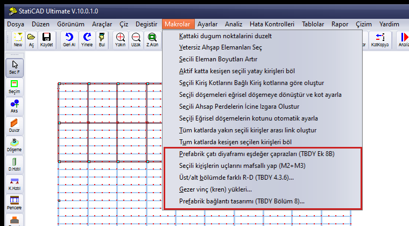Image resolution: width=409 pixels, height=226 pixels.
Task: Open the Yardim menu
Action: click(389, 24)
